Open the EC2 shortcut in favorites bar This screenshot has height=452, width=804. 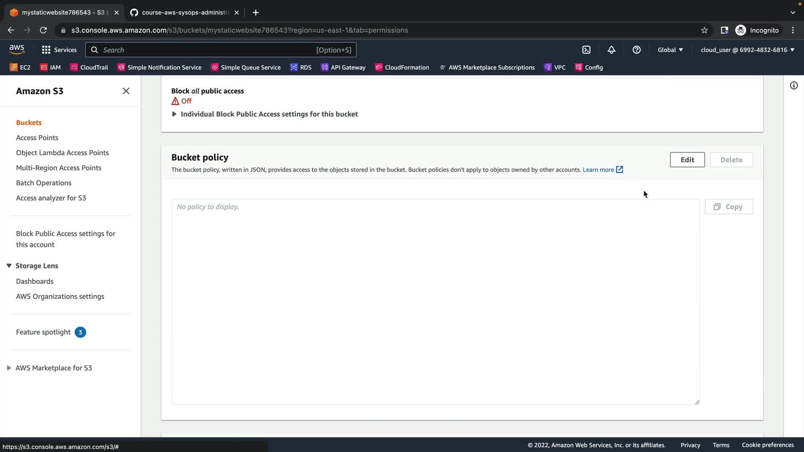pyautogui.click(x=20, y=67)
